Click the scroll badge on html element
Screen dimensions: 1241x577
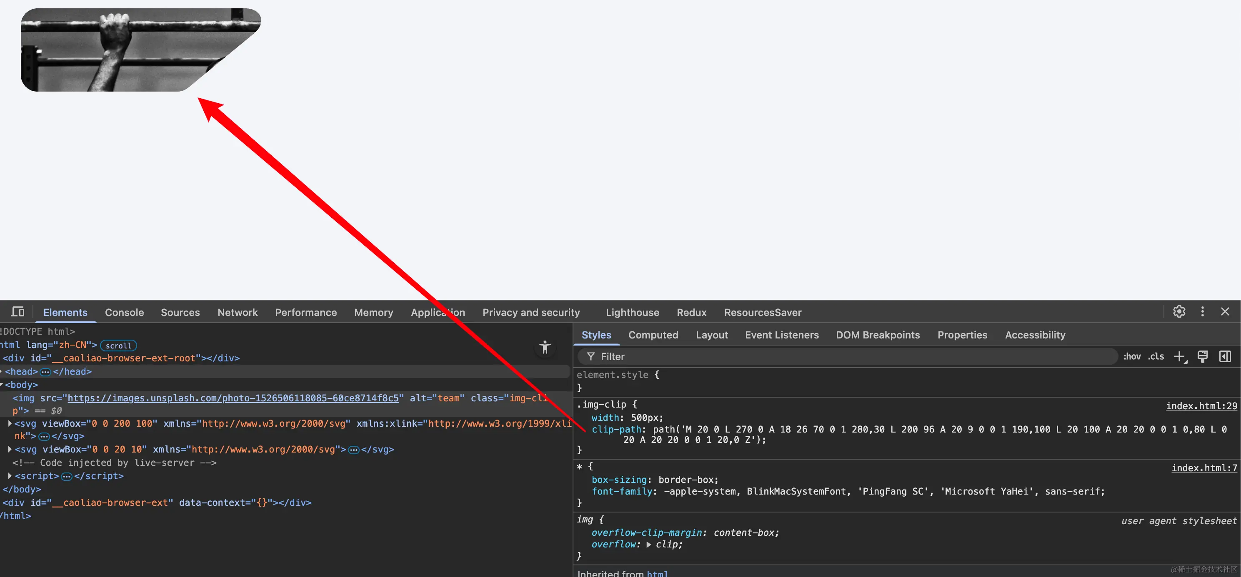coord(118,346)
